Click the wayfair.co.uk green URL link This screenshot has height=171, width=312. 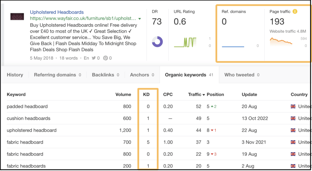[83, 19]
